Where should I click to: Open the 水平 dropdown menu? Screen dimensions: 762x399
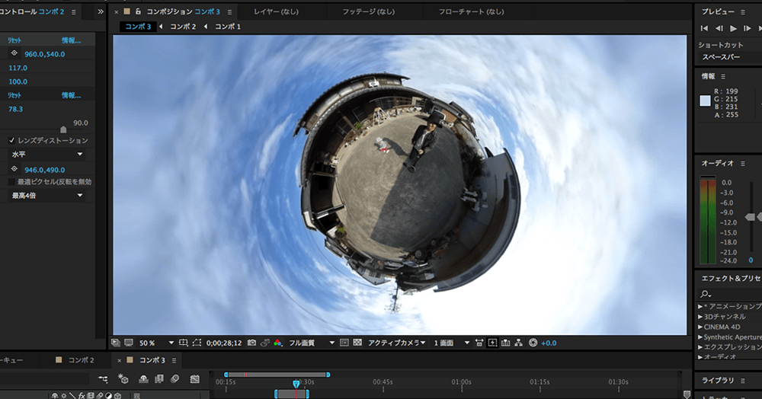[x=46, y=155]
